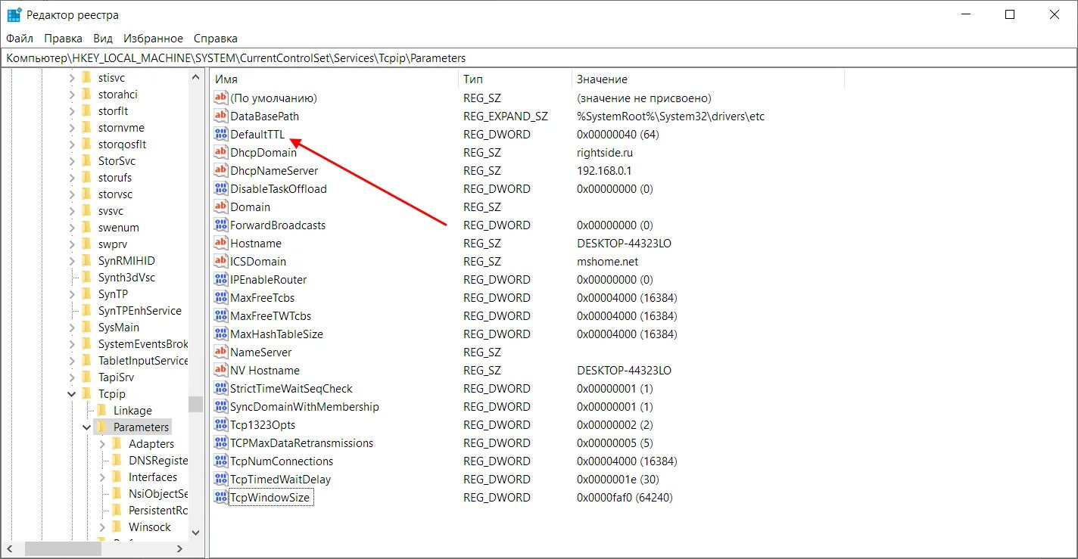Sort by the Тип column header
Image resolution: width=1078 pixels, height=559 pixels.
[515, 79]
